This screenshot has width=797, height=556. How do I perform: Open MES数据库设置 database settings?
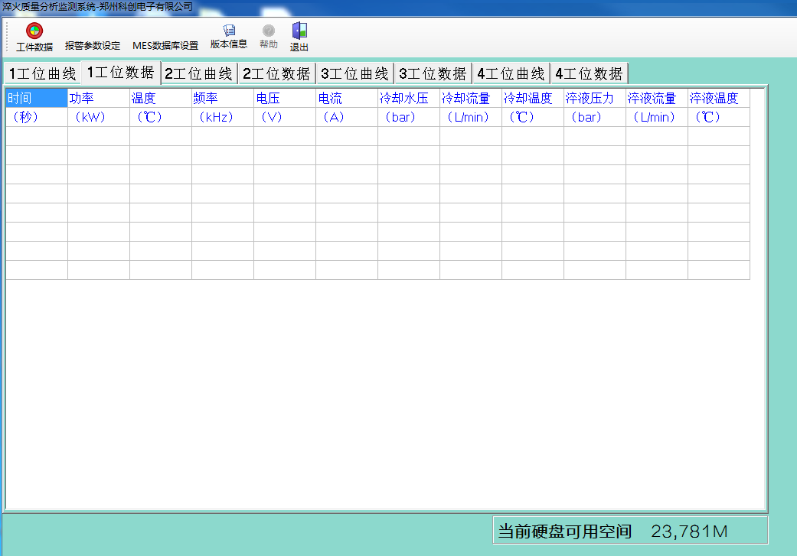(165, 46)
